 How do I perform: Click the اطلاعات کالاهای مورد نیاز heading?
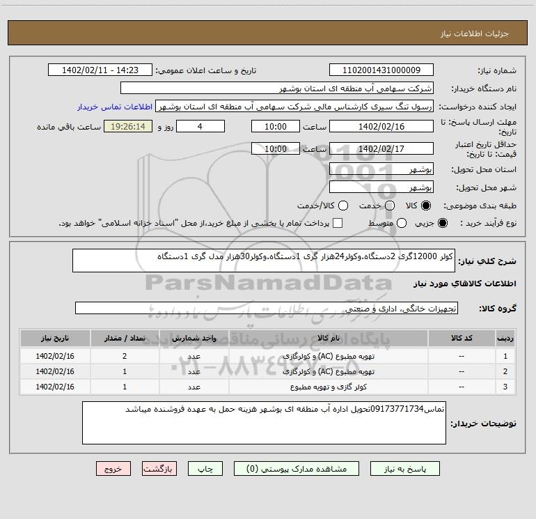click(465, 284)
